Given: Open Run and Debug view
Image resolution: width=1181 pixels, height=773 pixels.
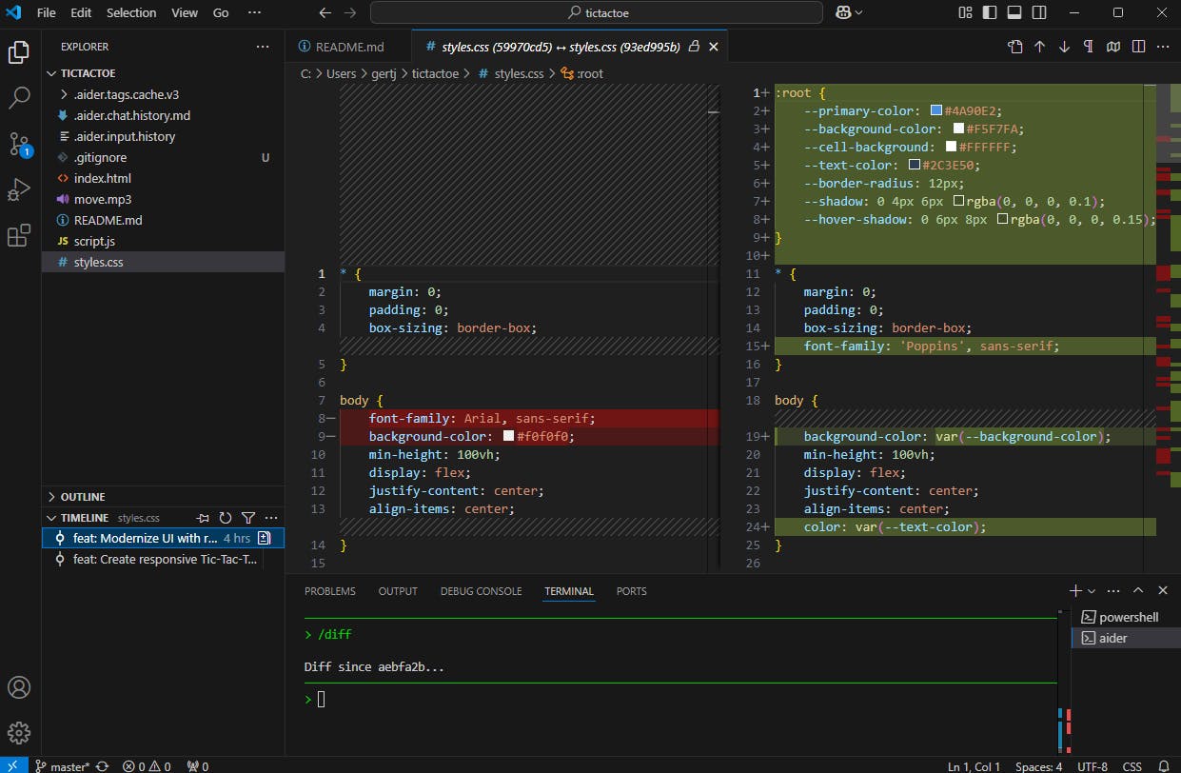Looking at the screenshot, I should pos(19,189).
